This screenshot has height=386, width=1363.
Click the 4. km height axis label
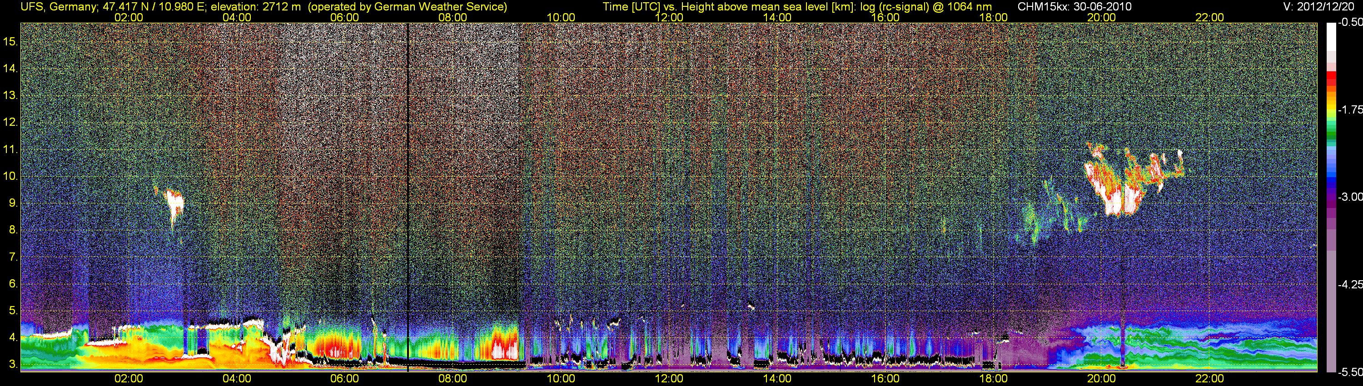tap(14, 337)
